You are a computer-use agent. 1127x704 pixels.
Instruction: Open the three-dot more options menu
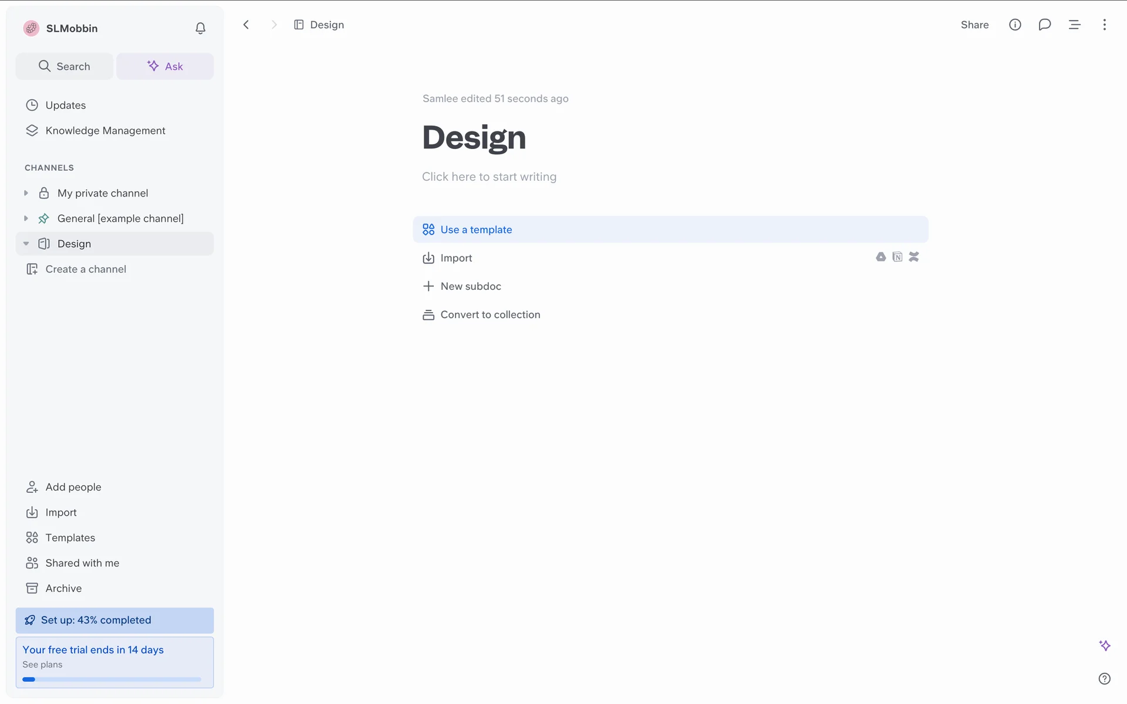[1104, 25]
